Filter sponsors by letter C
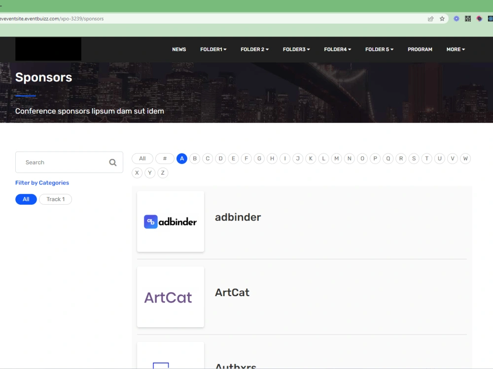 (x=208, y=158)
